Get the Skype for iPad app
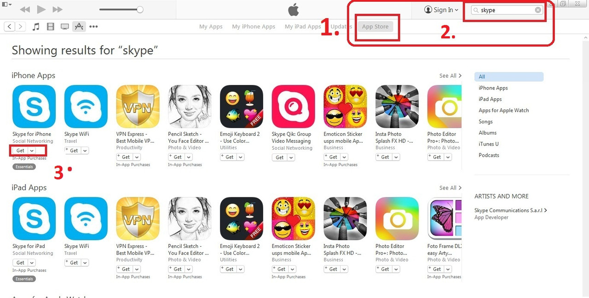The image size is (589, 298). coord(21,263)
